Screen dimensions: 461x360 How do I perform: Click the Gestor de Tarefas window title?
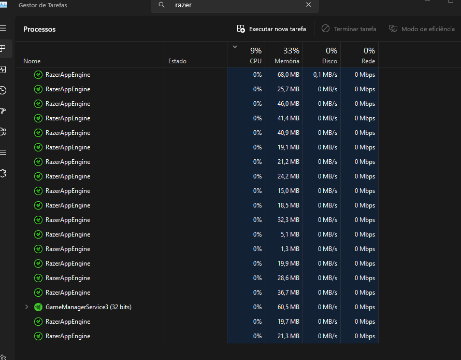[42, 5]
